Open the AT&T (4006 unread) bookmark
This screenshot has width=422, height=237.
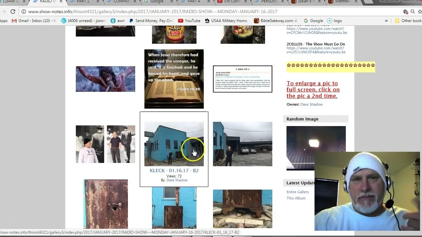[x=83, y=20]
